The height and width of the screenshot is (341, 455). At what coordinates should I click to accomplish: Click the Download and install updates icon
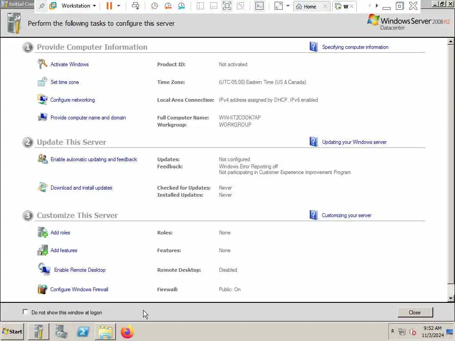pyautogui.click(x=42, y=187)
